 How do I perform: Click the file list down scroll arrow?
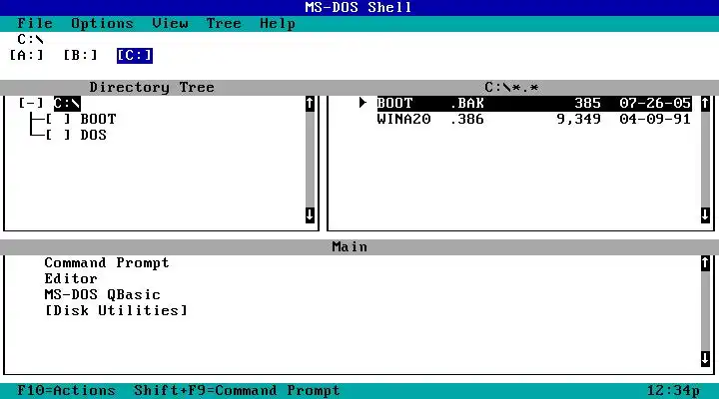(x=705, y=214)
